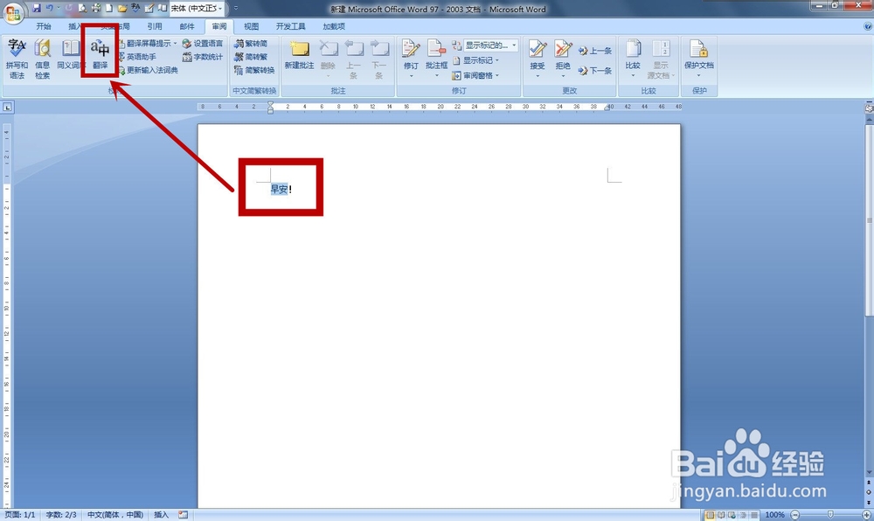Switch to the Mailings (邮件) tab
Viewport: 874px width, 521px height.
pos(187,26)
